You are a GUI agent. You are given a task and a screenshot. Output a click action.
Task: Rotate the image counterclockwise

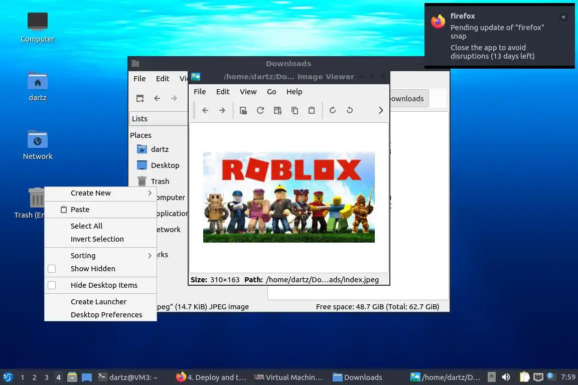point(349,110)
